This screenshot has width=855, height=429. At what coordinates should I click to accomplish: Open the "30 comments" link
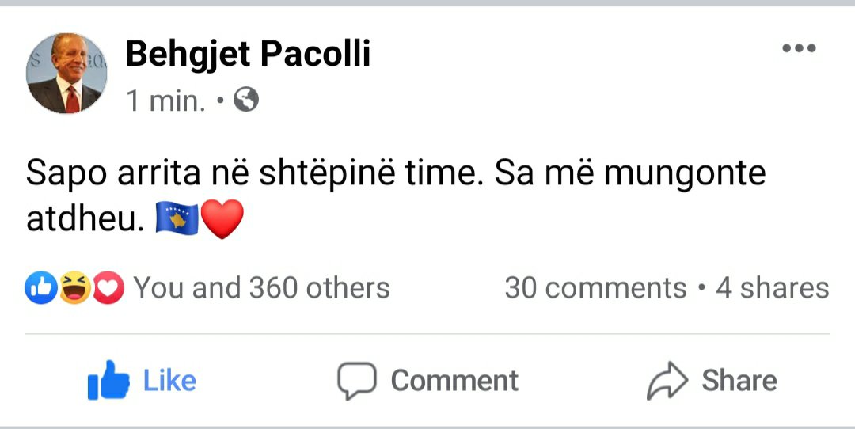pyautogui.click(x=595, y=288)
